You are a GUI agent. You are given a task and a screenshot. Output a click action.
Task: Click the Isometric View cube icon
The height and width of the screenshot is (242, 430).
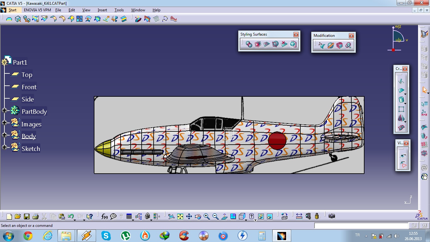click(x=241, y=216)
